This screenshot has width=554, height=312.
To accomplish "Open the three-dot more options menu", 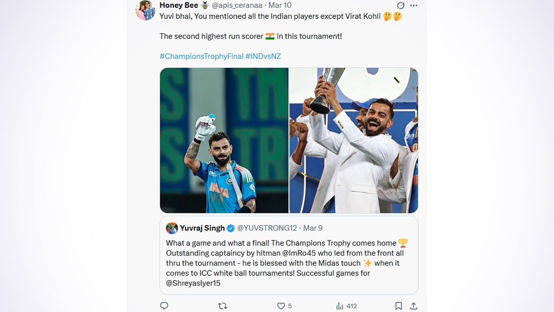I will (x=414, y=6).
